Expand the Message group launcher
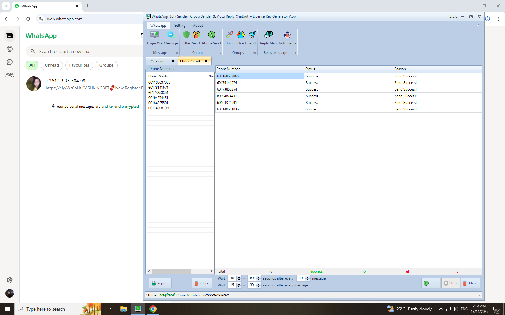505x315 pixels. coord(177,53)
